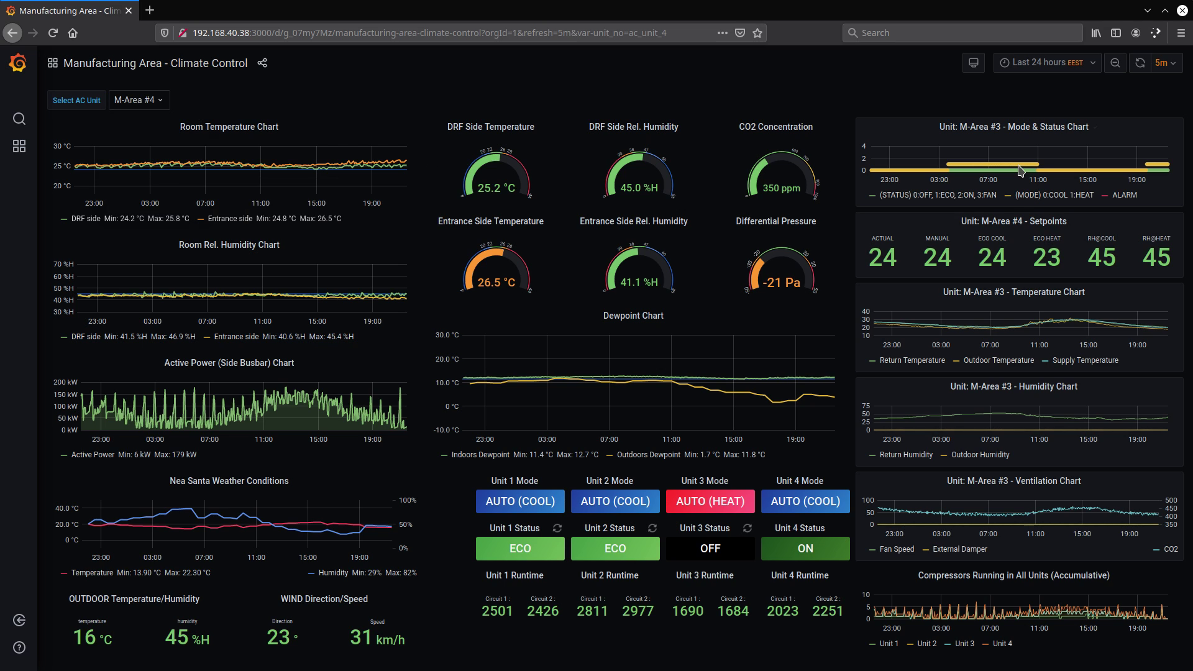Viewport: 1193px width, 671px height.
Task: Open the help question mark icon
Action: (x=19, y=647)
